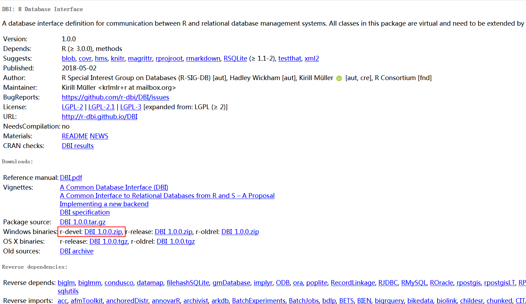The width and height of the screenshot is (526, 304).
Task: Follow the knitr link
Action: (117, 59)
